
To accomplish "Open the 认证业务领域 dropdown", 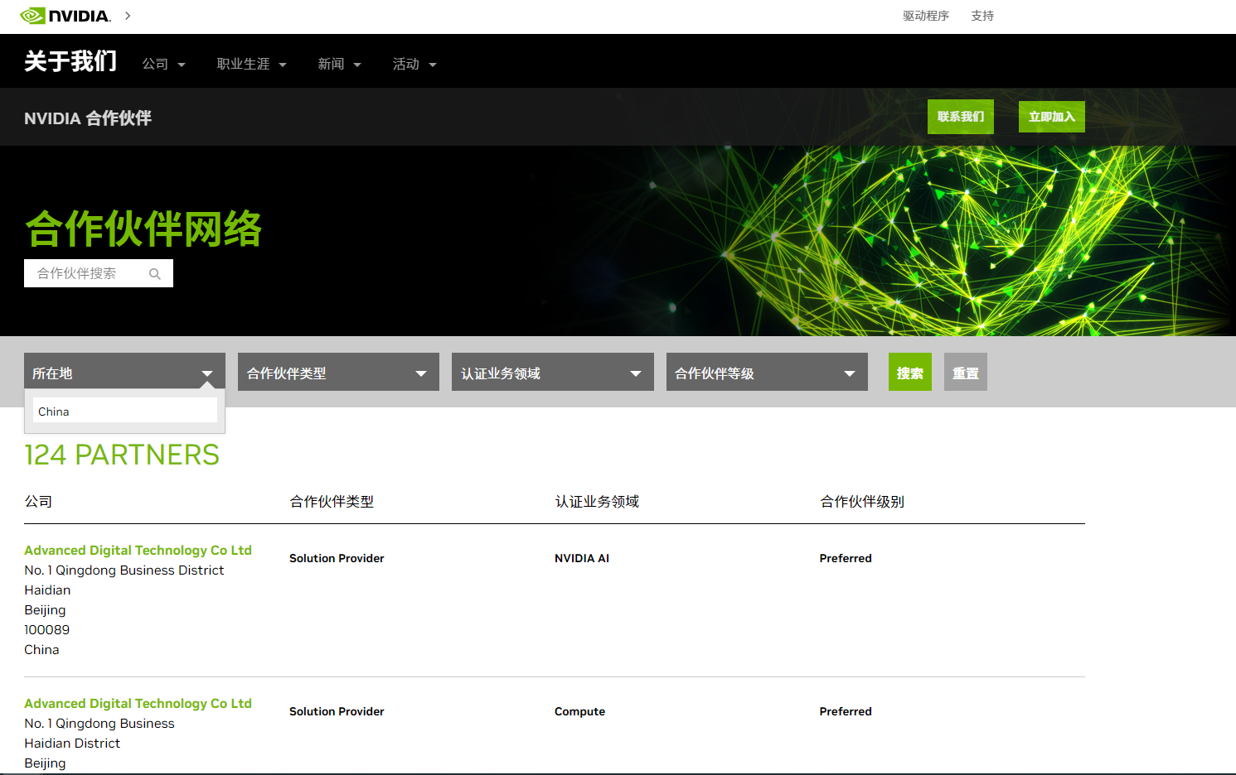I will [x=553, y=372].
